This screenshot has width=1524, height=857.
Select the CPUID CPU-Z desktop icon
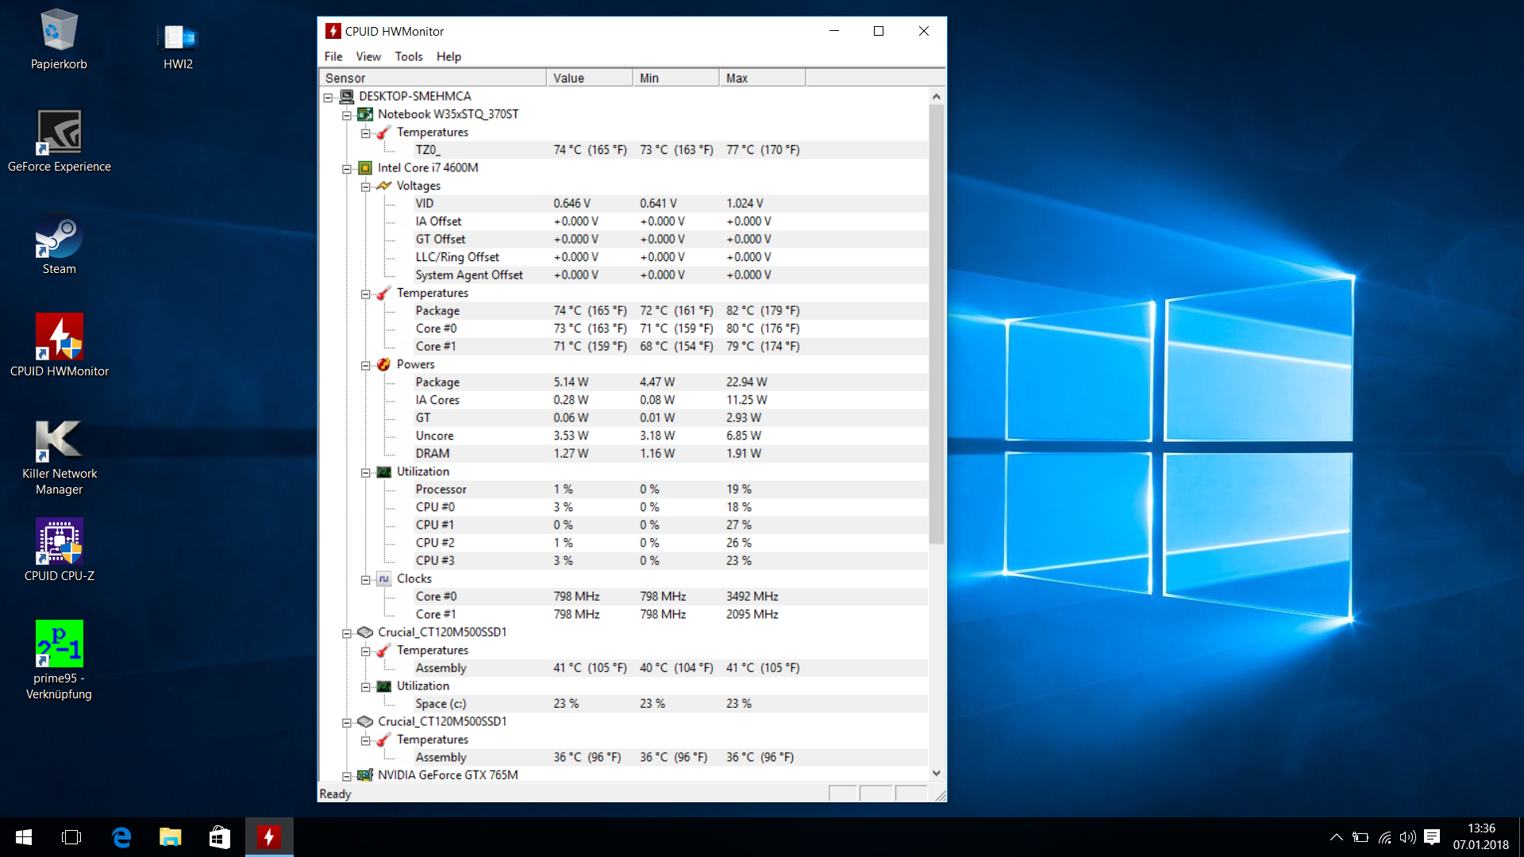[x=59, y=541]
